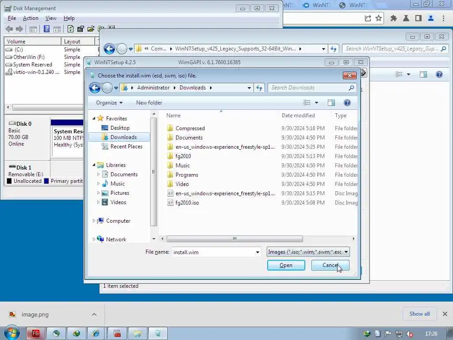Open View menu in Disk Management

point(51,18)
